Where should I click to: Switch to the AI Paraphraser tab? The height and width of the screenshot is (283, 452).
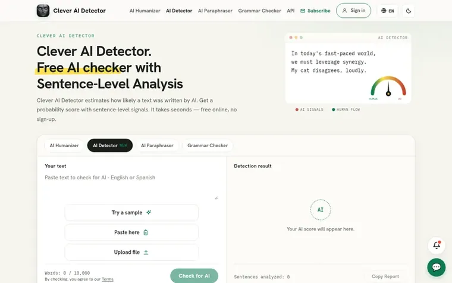157,145
